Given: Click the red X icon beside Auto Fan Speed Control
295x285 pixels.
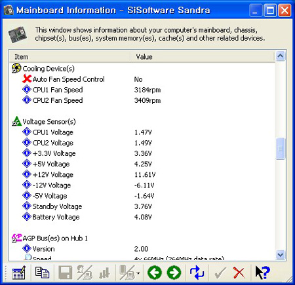Looking at the screenshot, I should point(27,79).
